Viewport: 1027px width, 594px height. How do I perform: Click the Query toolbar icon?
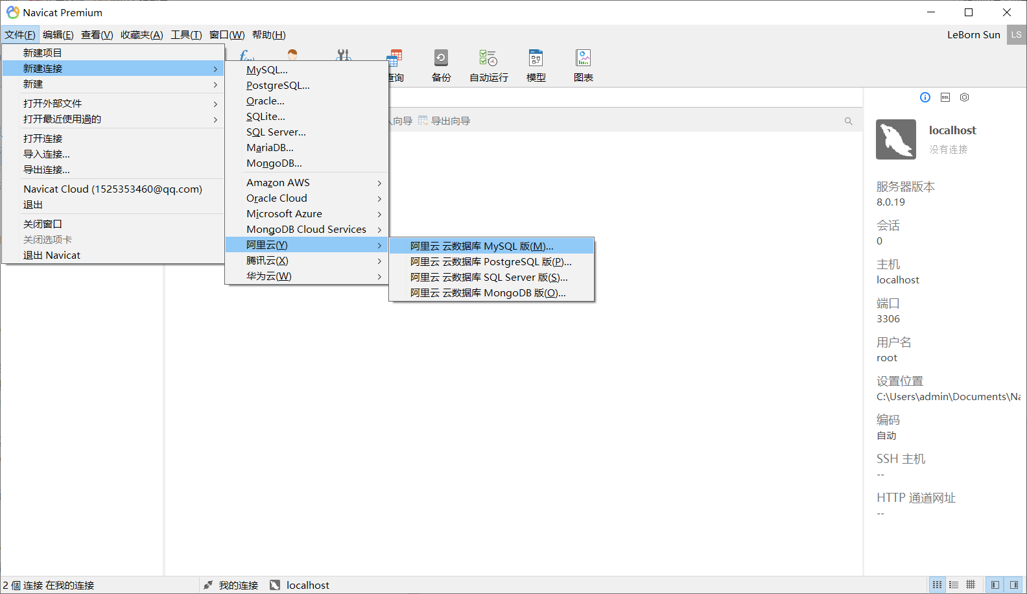coord(395,65)
